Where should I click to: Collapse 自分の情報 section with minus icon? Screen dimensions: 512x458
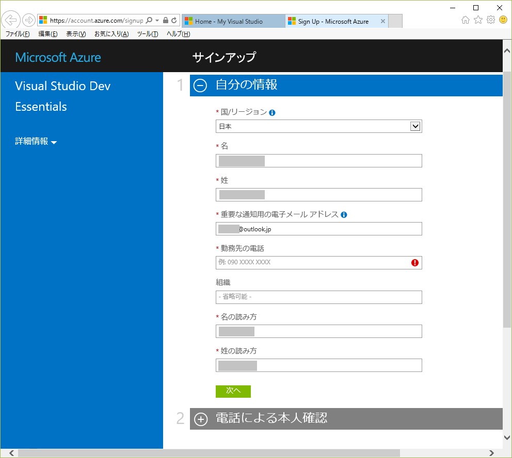(x=200, y=86)
